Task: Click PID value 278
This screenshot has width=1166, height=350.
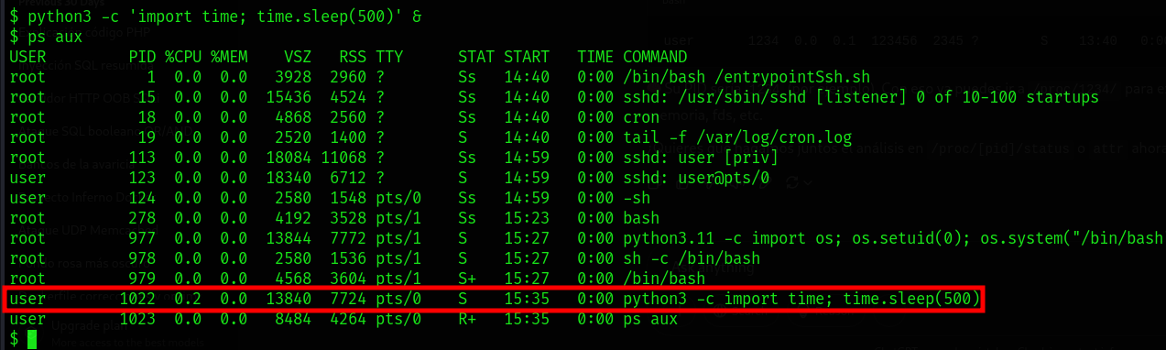Action: (x=142, y=218)
